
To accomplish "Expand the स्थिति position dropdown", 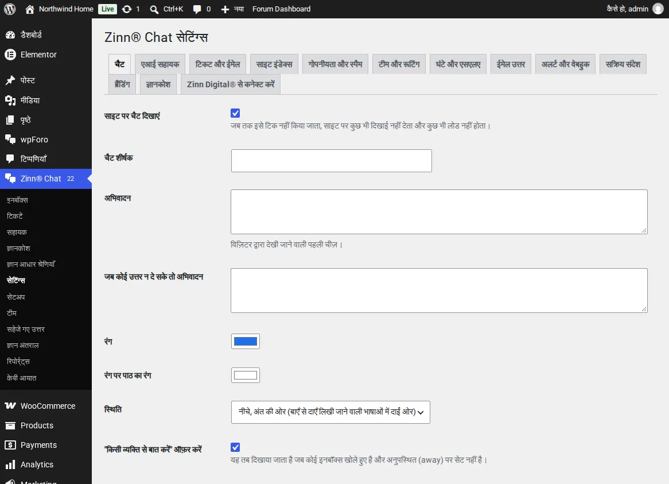I will click(x=330, y=412).
